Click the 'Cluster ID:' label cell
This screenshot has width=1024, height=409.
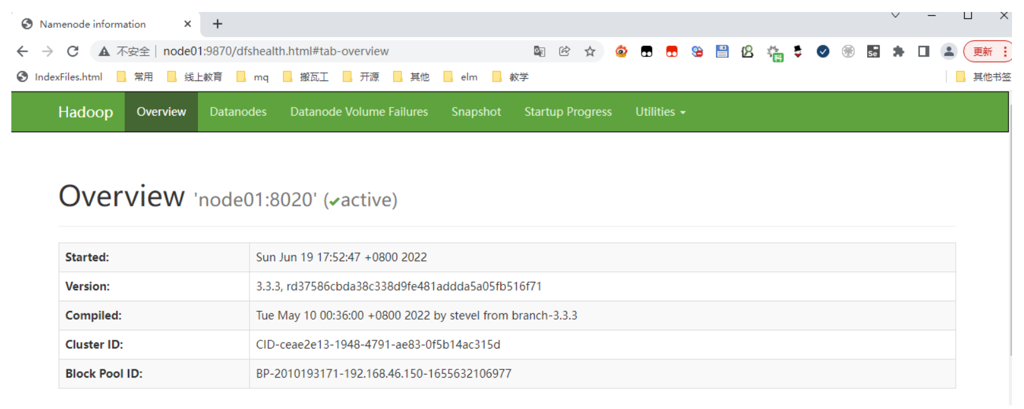point(154,345)
